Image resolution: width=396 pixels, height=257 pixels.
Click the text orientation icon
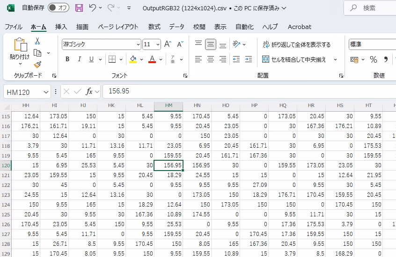tap(236, 44)
